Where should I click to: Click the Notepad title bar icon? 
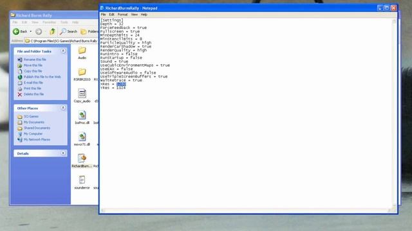pos(102,8)
